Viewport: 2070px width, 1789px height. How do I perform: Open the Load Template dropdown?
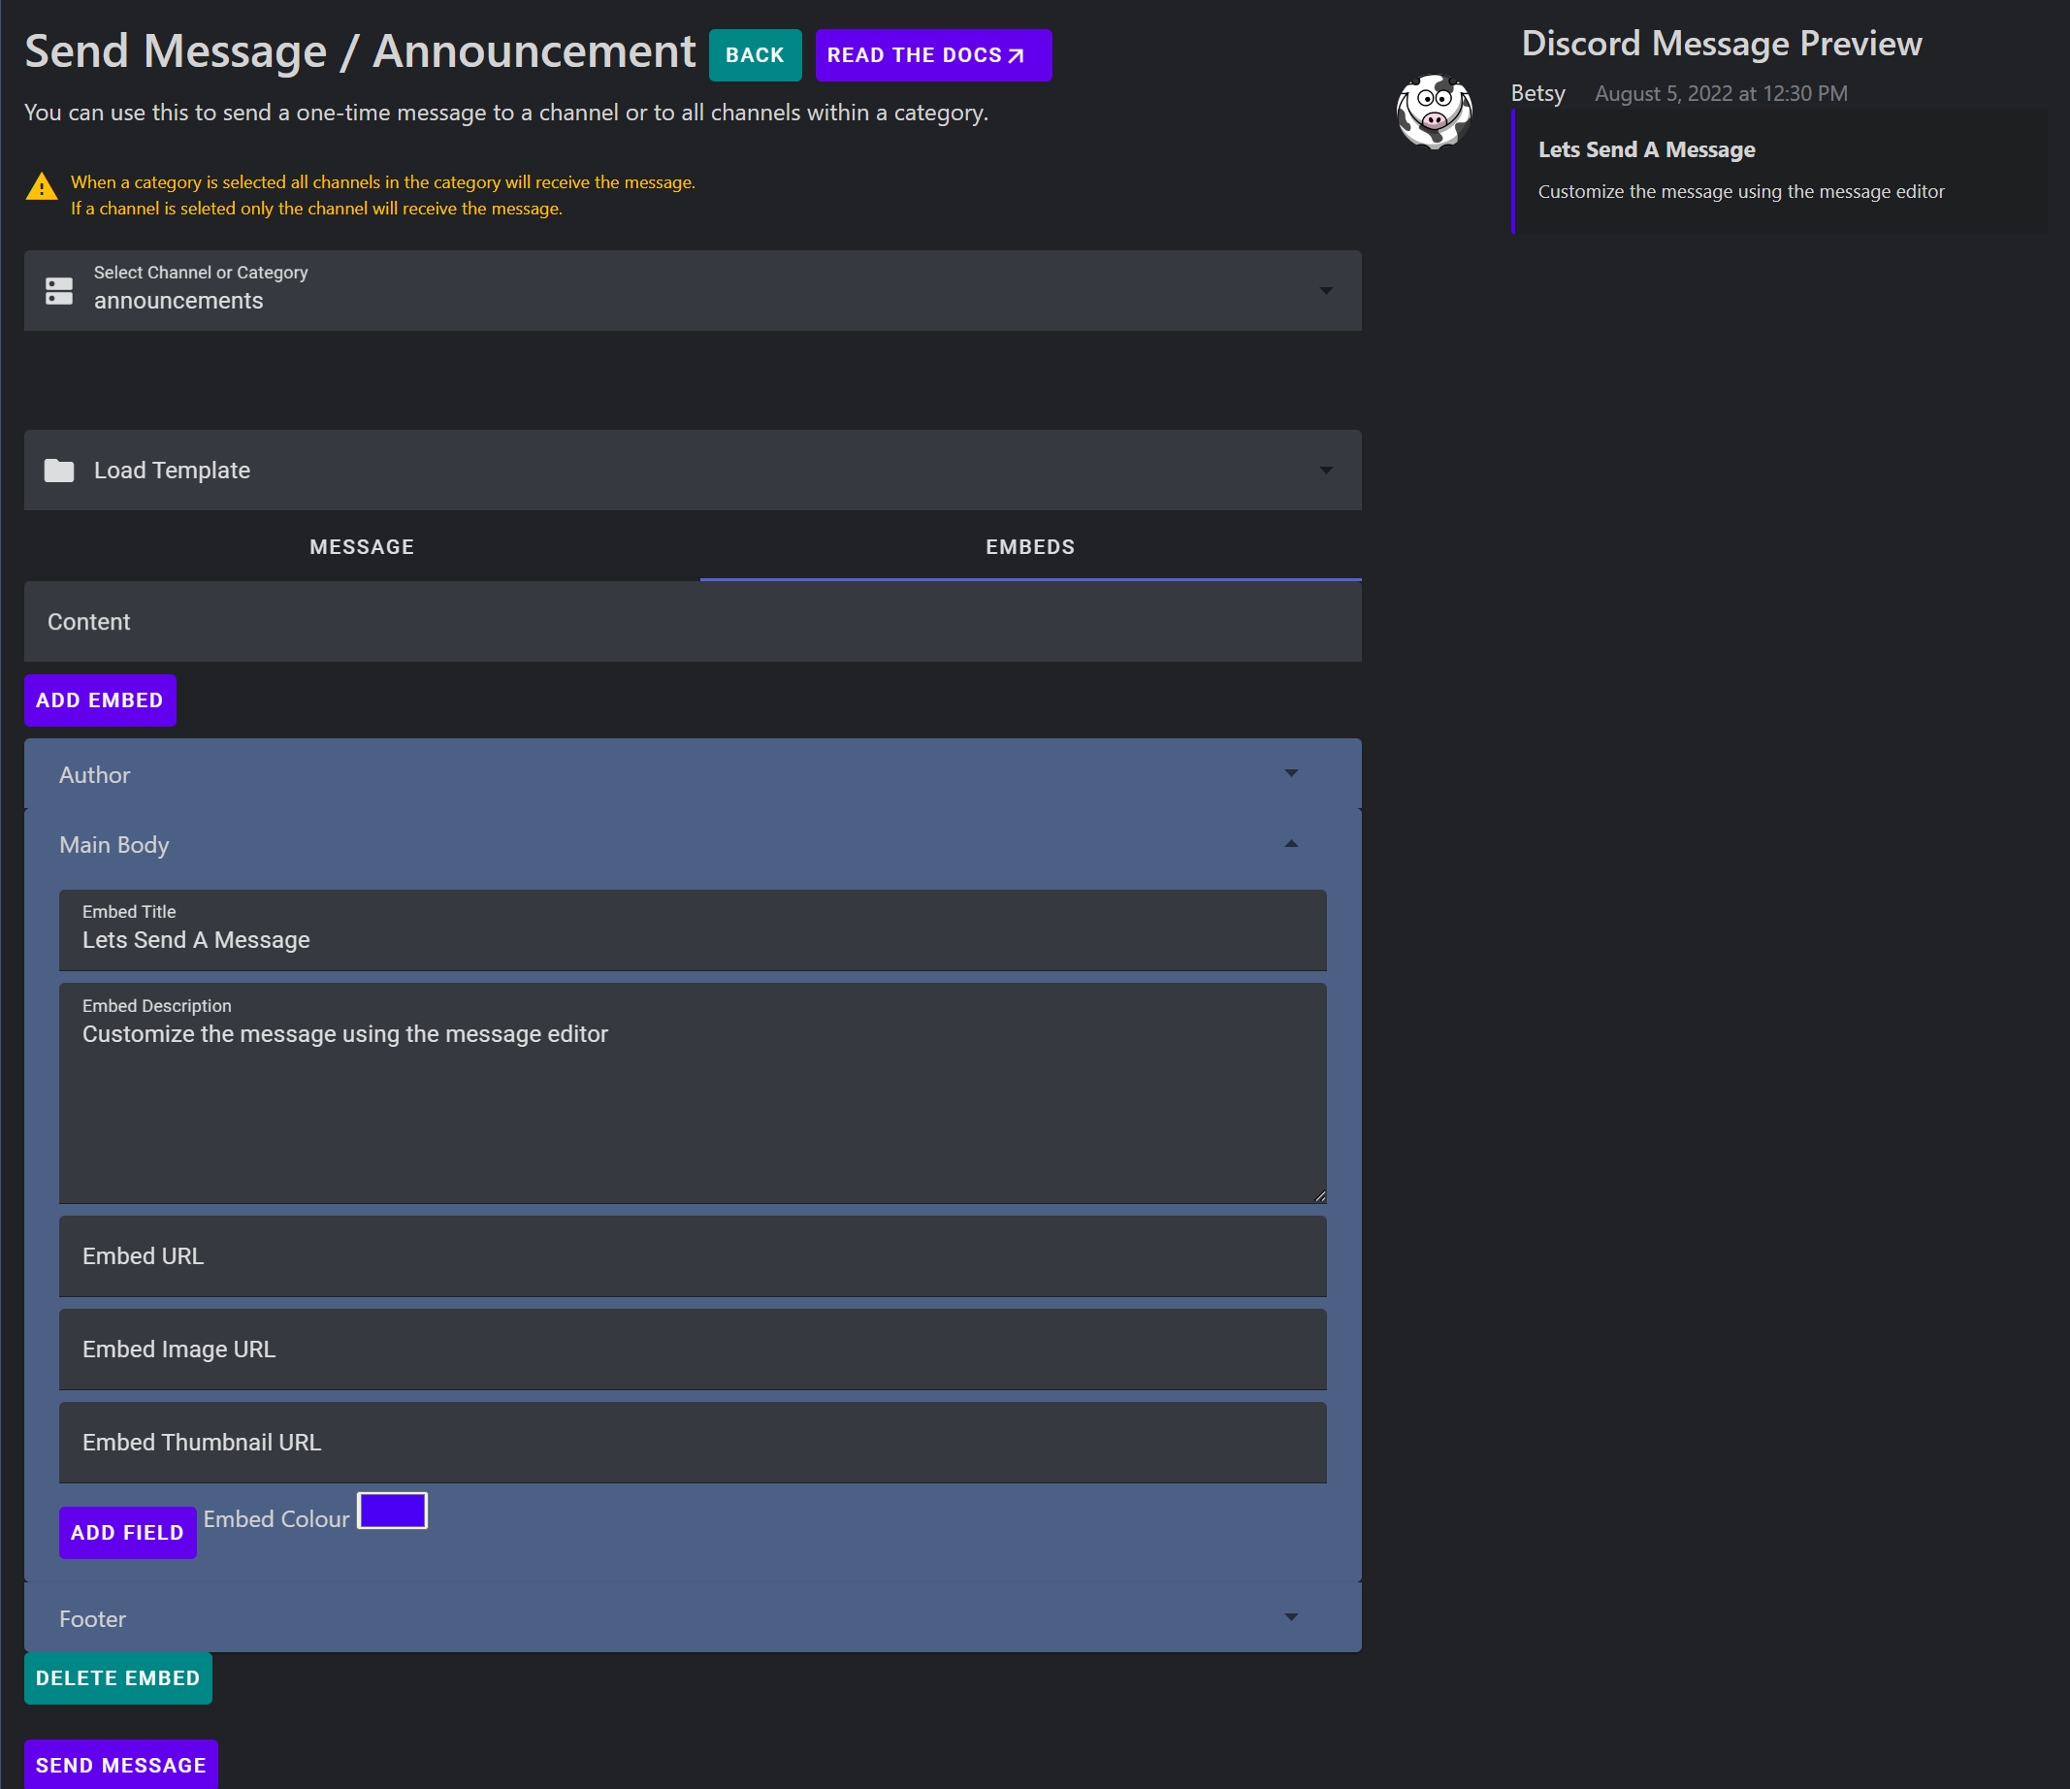1327,470
